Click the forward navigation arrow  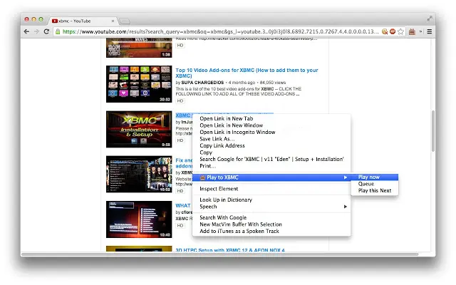36,31
